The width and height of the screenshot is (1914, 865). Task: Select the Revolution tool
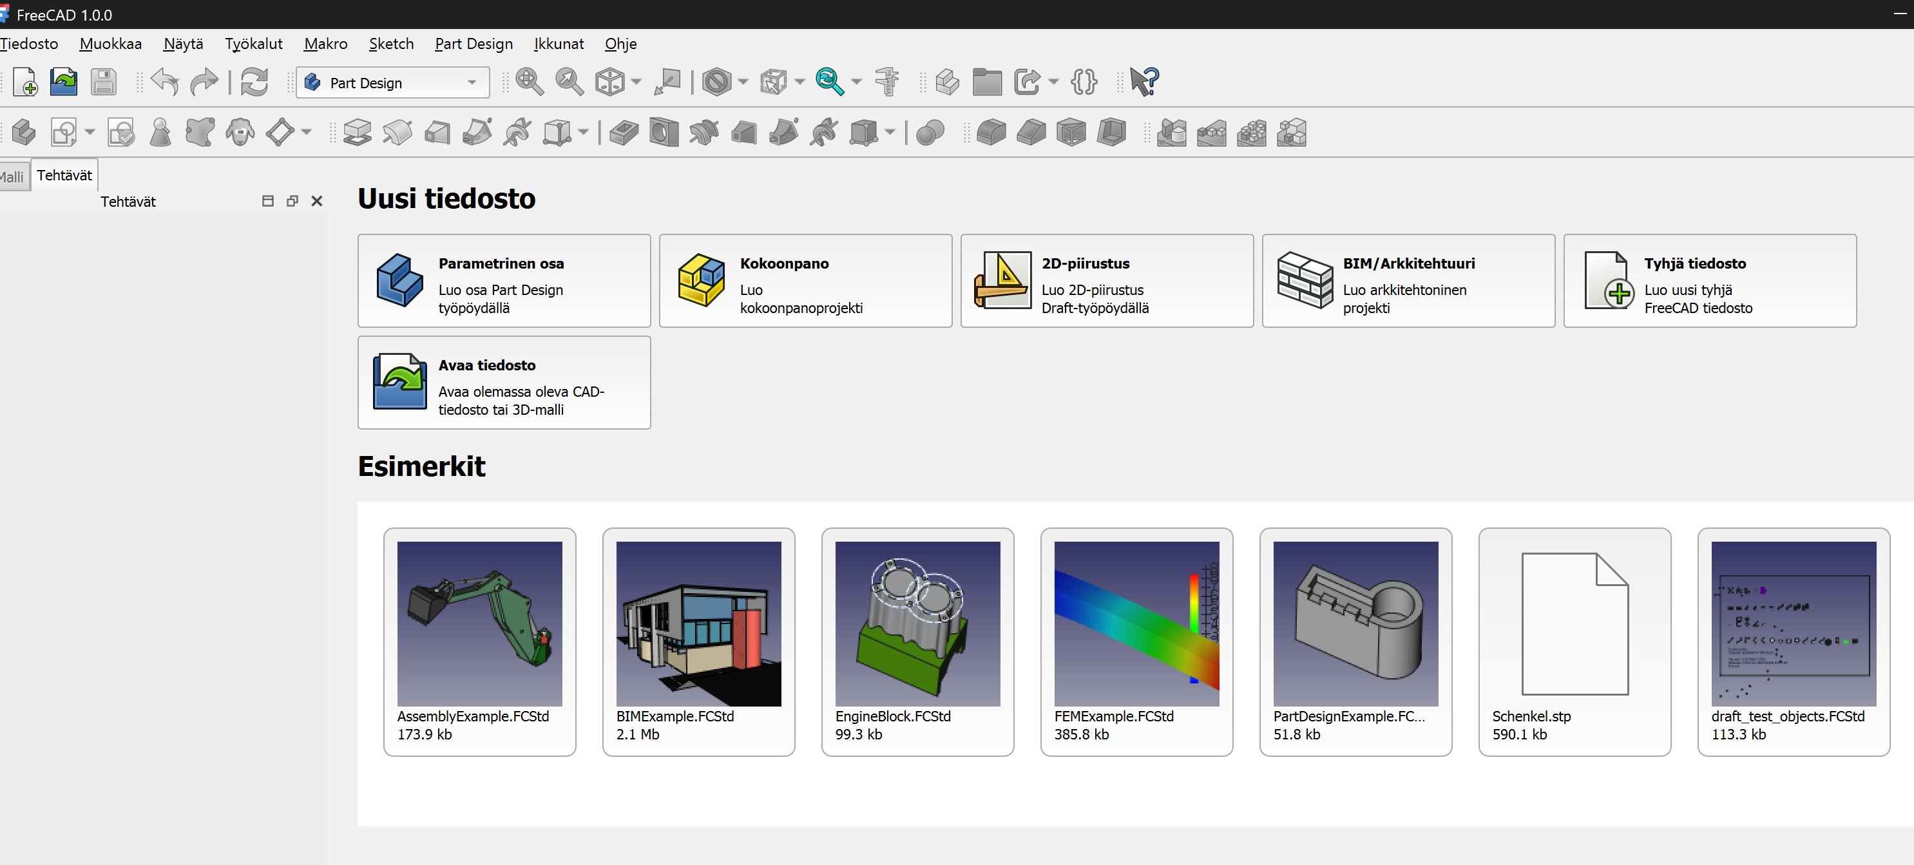pos(397,133)
